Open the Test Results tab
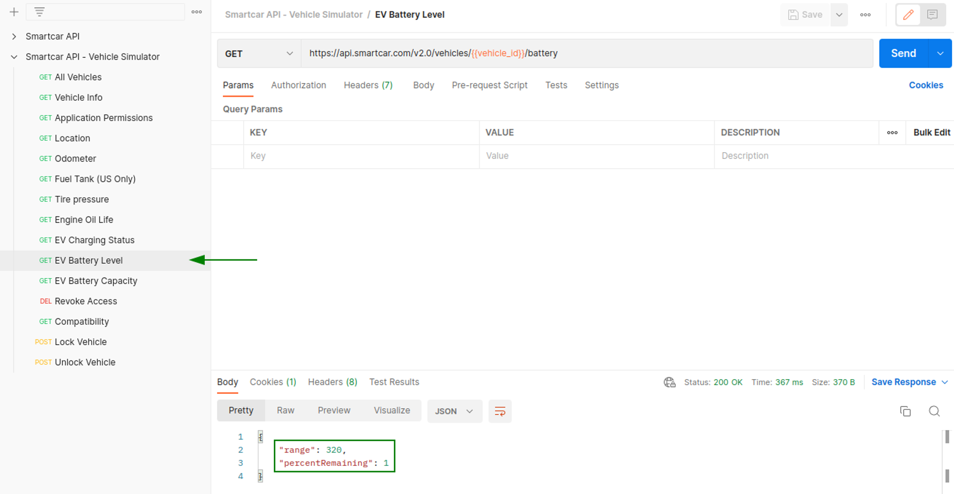954x494 pixels. click(x=394, y=382)
